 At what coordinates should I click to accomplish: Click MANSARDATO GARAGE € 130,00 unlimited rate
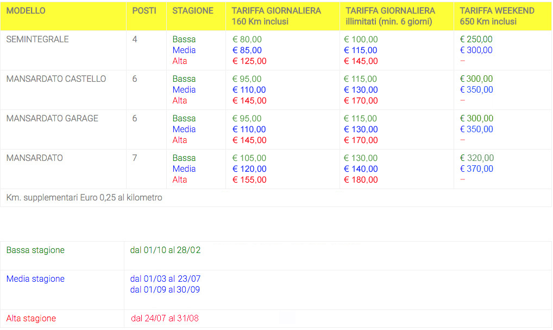361,130
